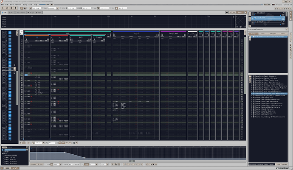Select the Samples tab in the disk browser
Viewport: 293px width, 170px height.
click(273, 33)
